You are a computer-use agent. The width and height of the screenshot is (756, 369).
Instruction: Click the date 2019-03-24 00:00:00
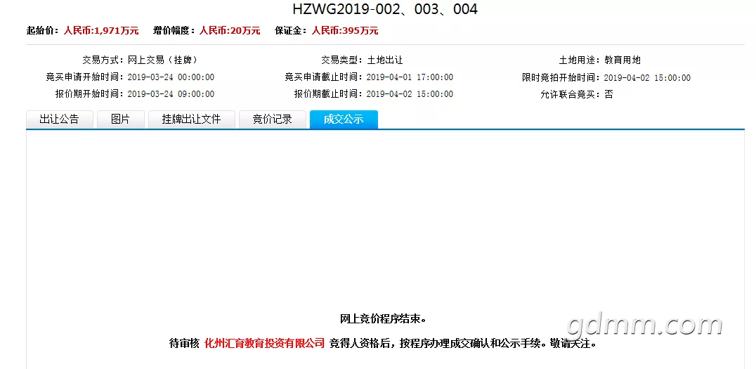(171, 77)
